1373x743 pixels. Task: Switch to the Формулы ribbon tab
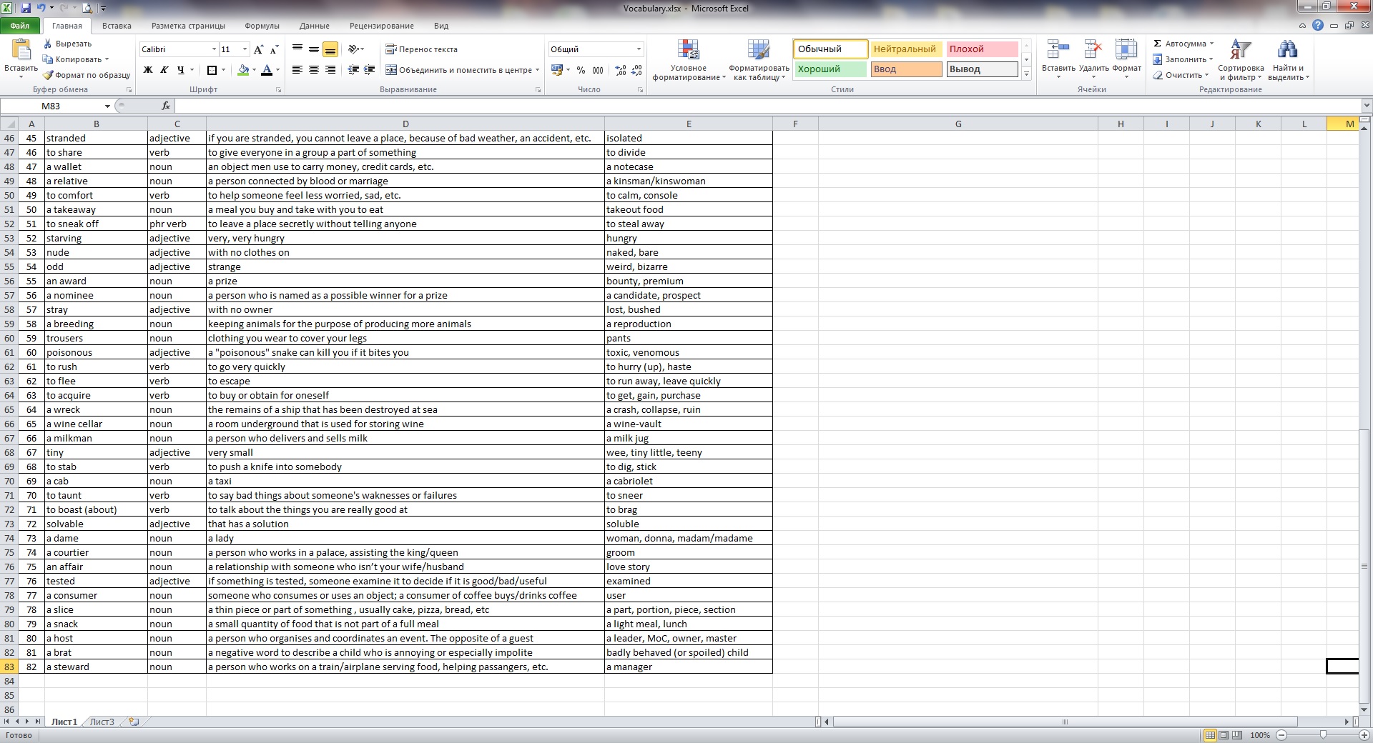pos(262,26)
